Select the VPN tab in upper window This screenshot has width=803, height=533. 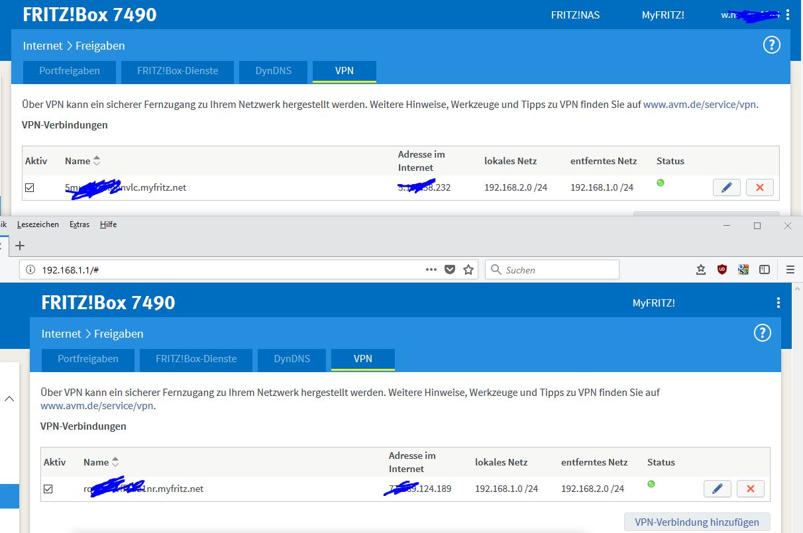(x=345, y=71)
